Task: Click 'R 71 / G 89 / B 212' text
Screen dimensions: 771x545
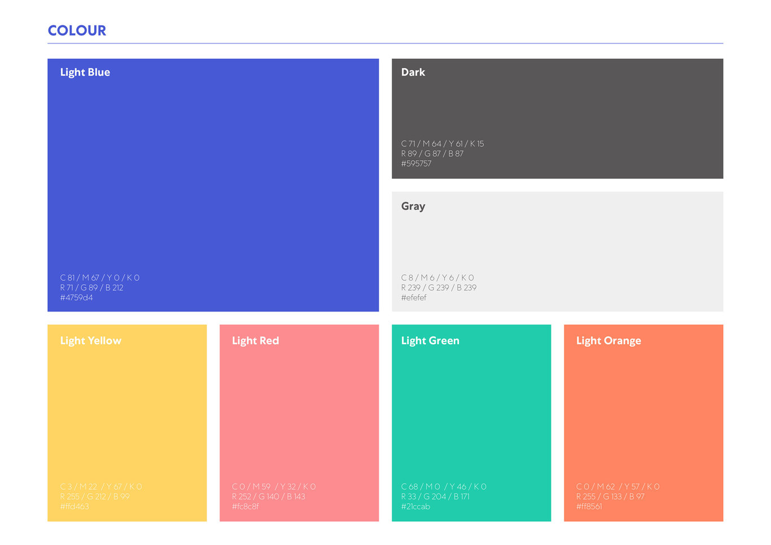Action: (x=91, y=288)
